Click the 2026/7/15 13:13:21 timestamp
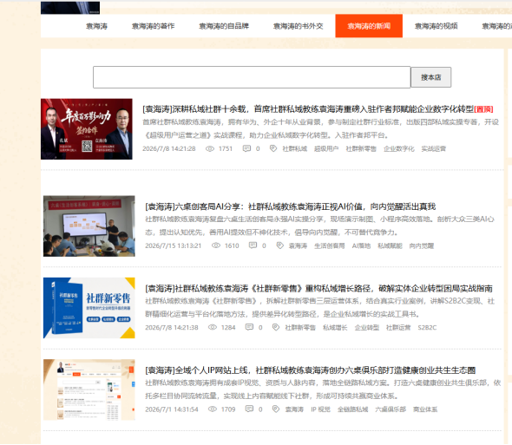Image resolution: width=512 pixels, height=445 pixels. pos(173,245)
